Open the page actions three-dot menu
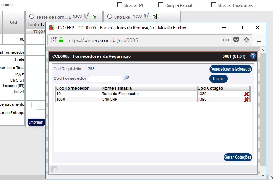 [226, 40]
